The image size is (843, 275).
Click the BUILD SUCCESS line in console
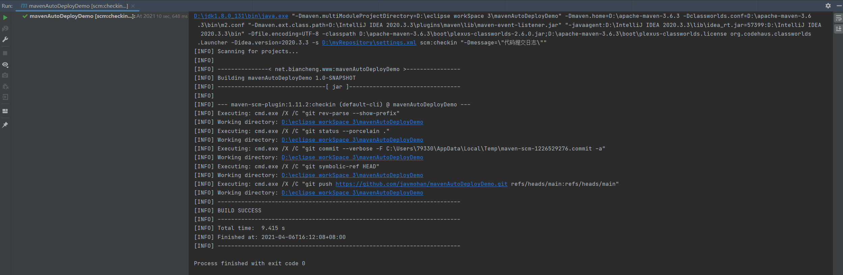coord(227,211)
